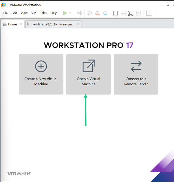Minimize the VMware Workstation window
174x182 pixels.
click(x=161, y=5)
